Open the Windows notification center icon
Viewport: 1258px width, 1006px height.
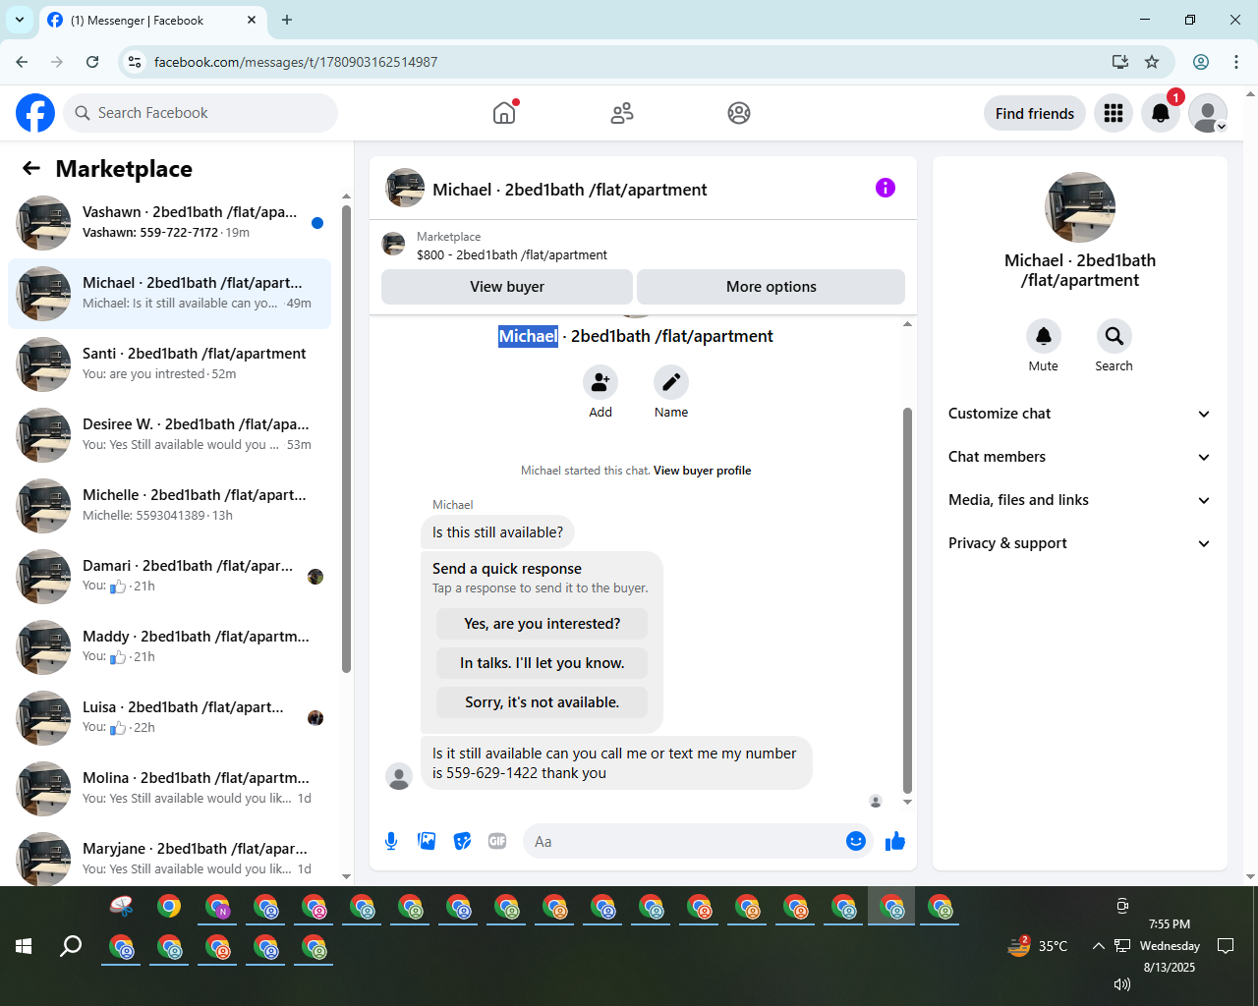pos(1226,946)
